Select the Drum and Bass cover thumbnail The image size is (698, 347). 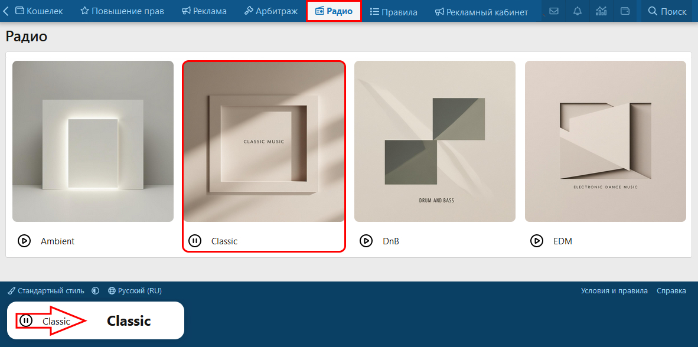435,141
